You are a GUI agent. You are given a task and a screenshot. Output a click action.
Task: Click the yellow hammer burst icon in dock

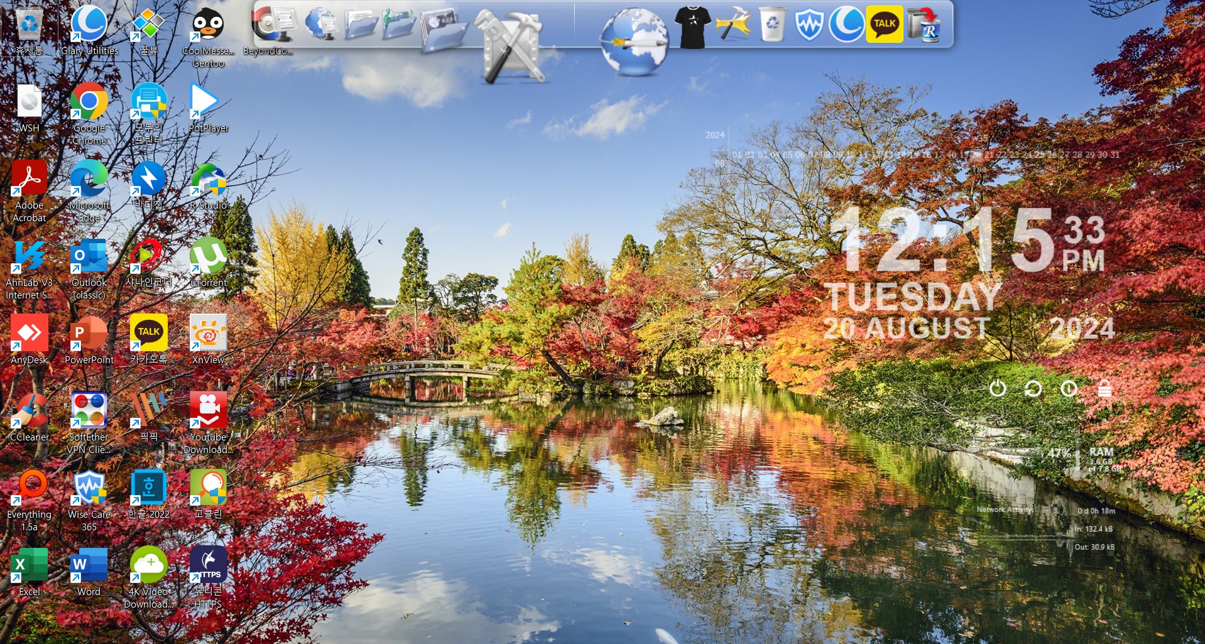[734, 24]
